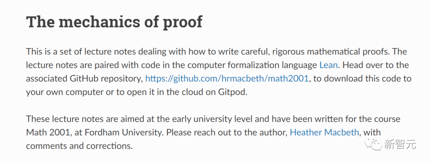Open the Heather Macbeth author link
430x163 pixels.
[x=324, y=132]
